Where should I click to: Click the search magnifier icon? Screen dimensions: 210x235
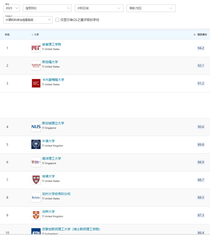[69, 8]
